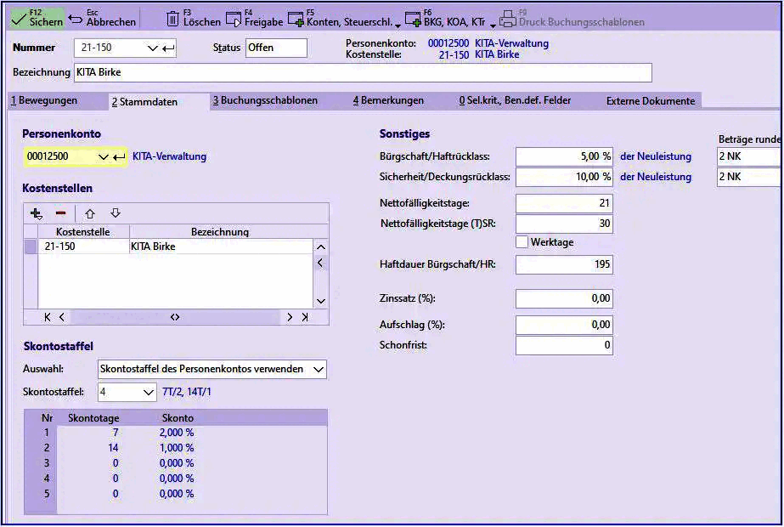Viewport: 784px width, 527px height.
Task: Click the Zinssatz (%) field
Action: [x=564, y=299]
